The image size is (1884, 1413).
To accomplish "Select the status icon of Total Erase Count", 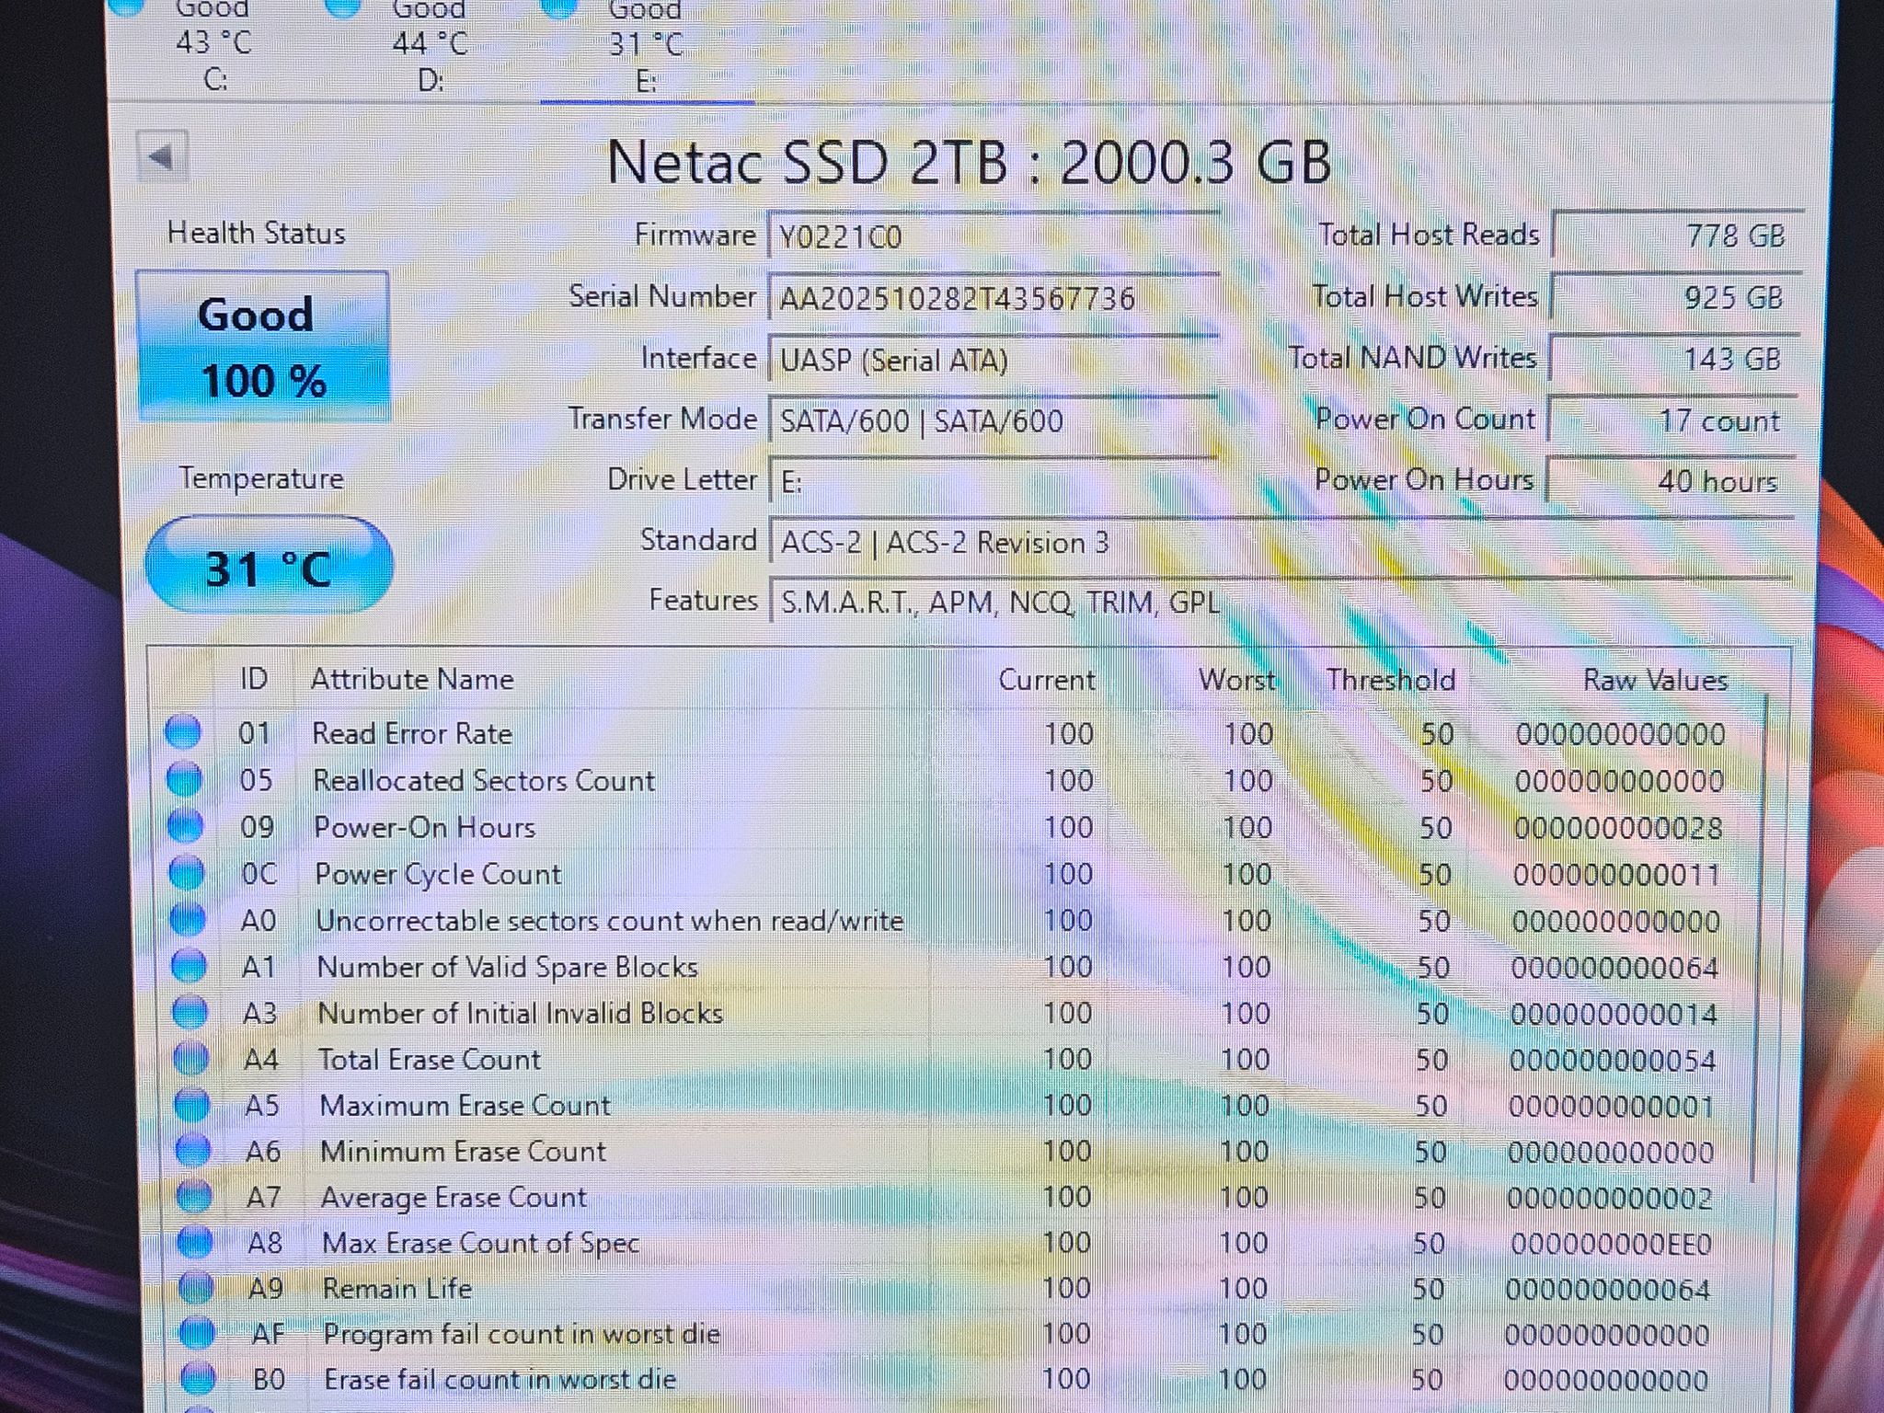I will click(x=191, y=1058).
